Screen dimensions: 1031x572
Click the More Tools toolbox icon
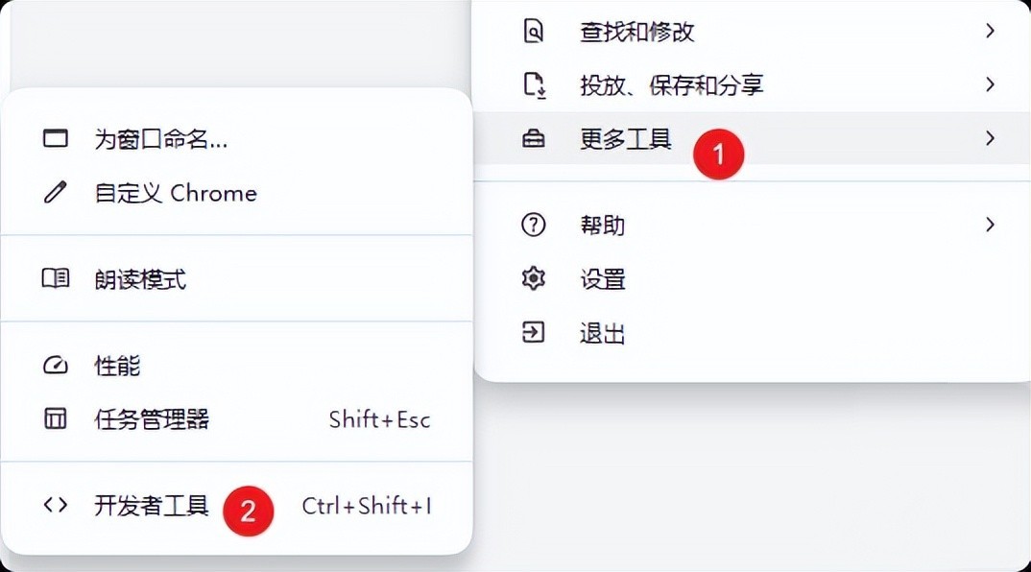point(533,139)
